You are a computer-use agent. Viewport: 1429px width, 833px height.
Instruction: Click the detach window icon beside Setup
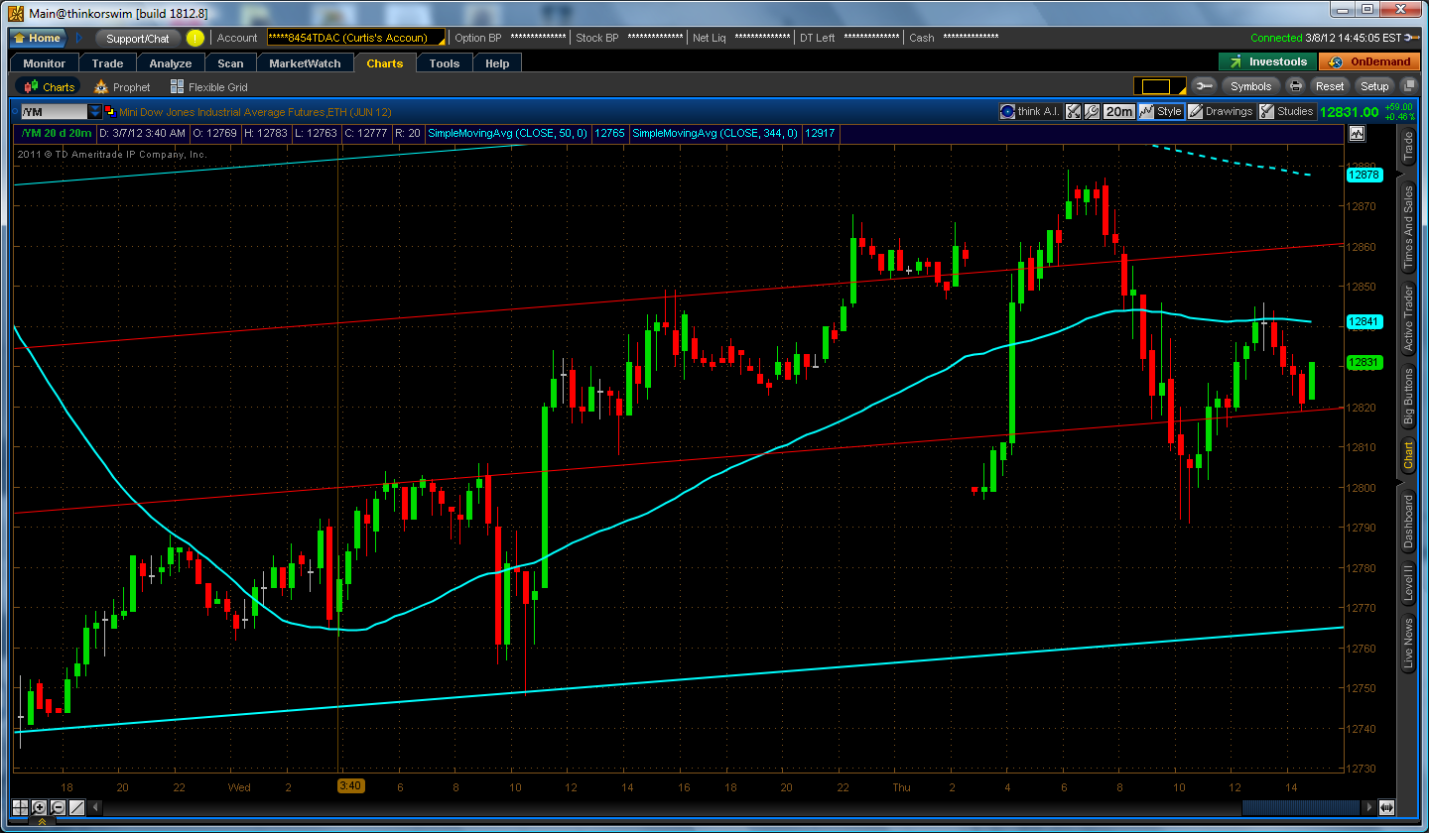1408,86
